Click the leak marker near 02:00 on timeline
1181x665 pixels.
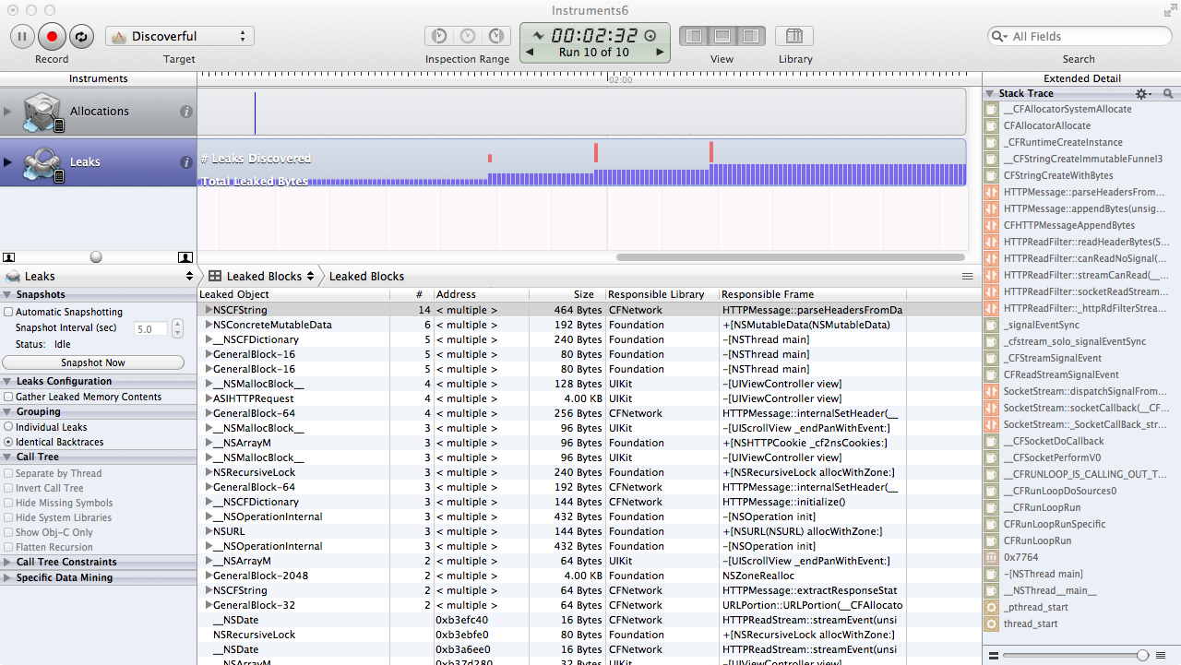[x=596, y=153]
